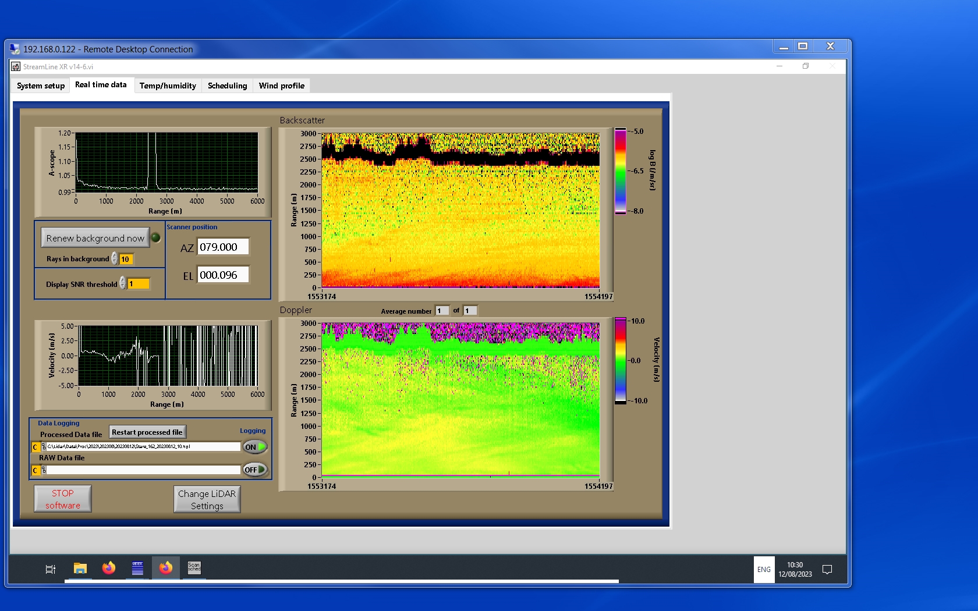Open the Scan sched taskbar app
Viewport: 978px width, 611px height.
pyautogui.click(x=194, y=568)
